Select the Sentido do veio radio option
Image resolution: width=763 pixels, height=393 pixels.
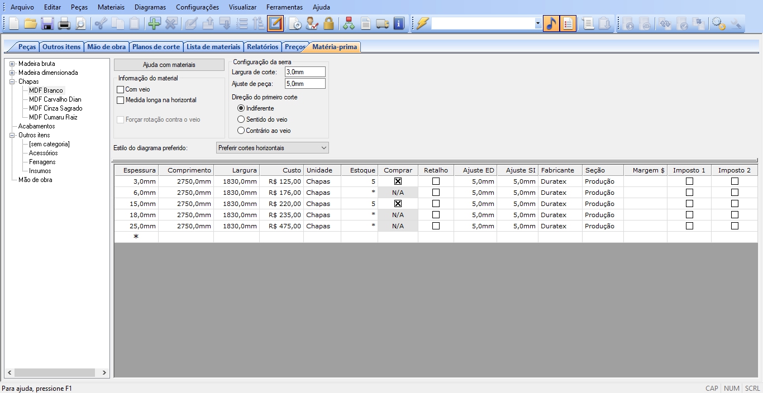click(241, 119)
